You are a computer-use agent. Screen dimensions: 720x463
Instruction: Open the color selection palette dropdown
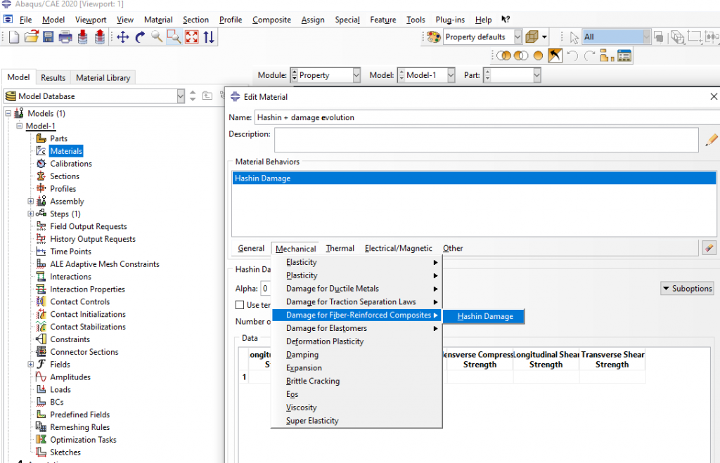544,37
